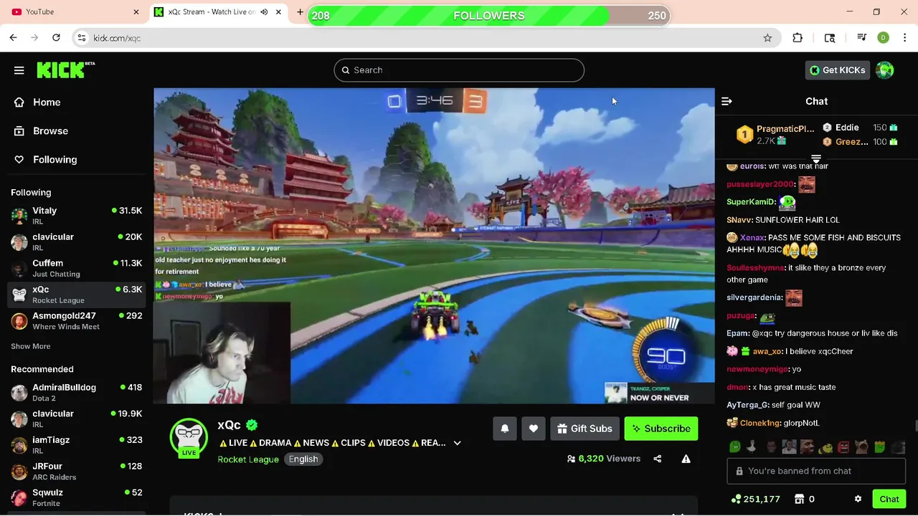
Task: Open the Rocket League category link
Action: coord(248,459)
